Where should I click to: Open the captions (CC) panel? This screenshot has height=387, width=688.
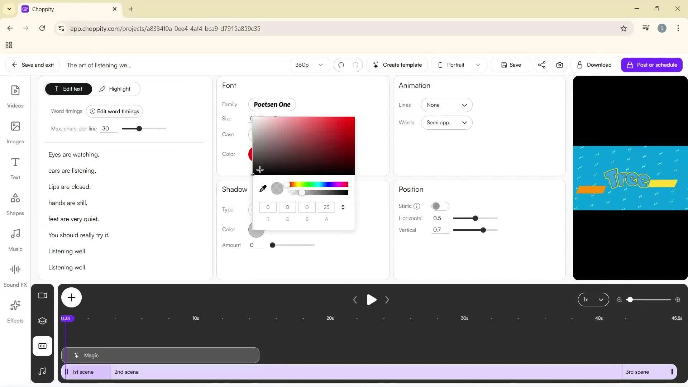42,346
